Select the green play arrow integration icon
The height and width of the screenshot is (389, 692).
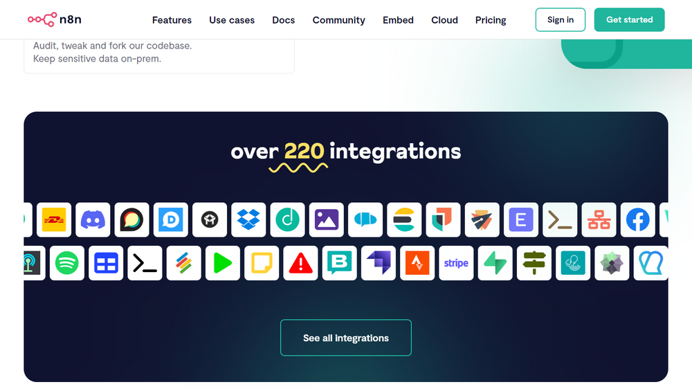223,263
